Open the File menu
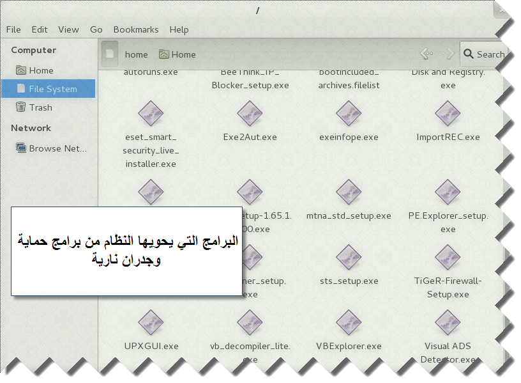The height and width of the screenshot is (383, 521). [13, 29]
